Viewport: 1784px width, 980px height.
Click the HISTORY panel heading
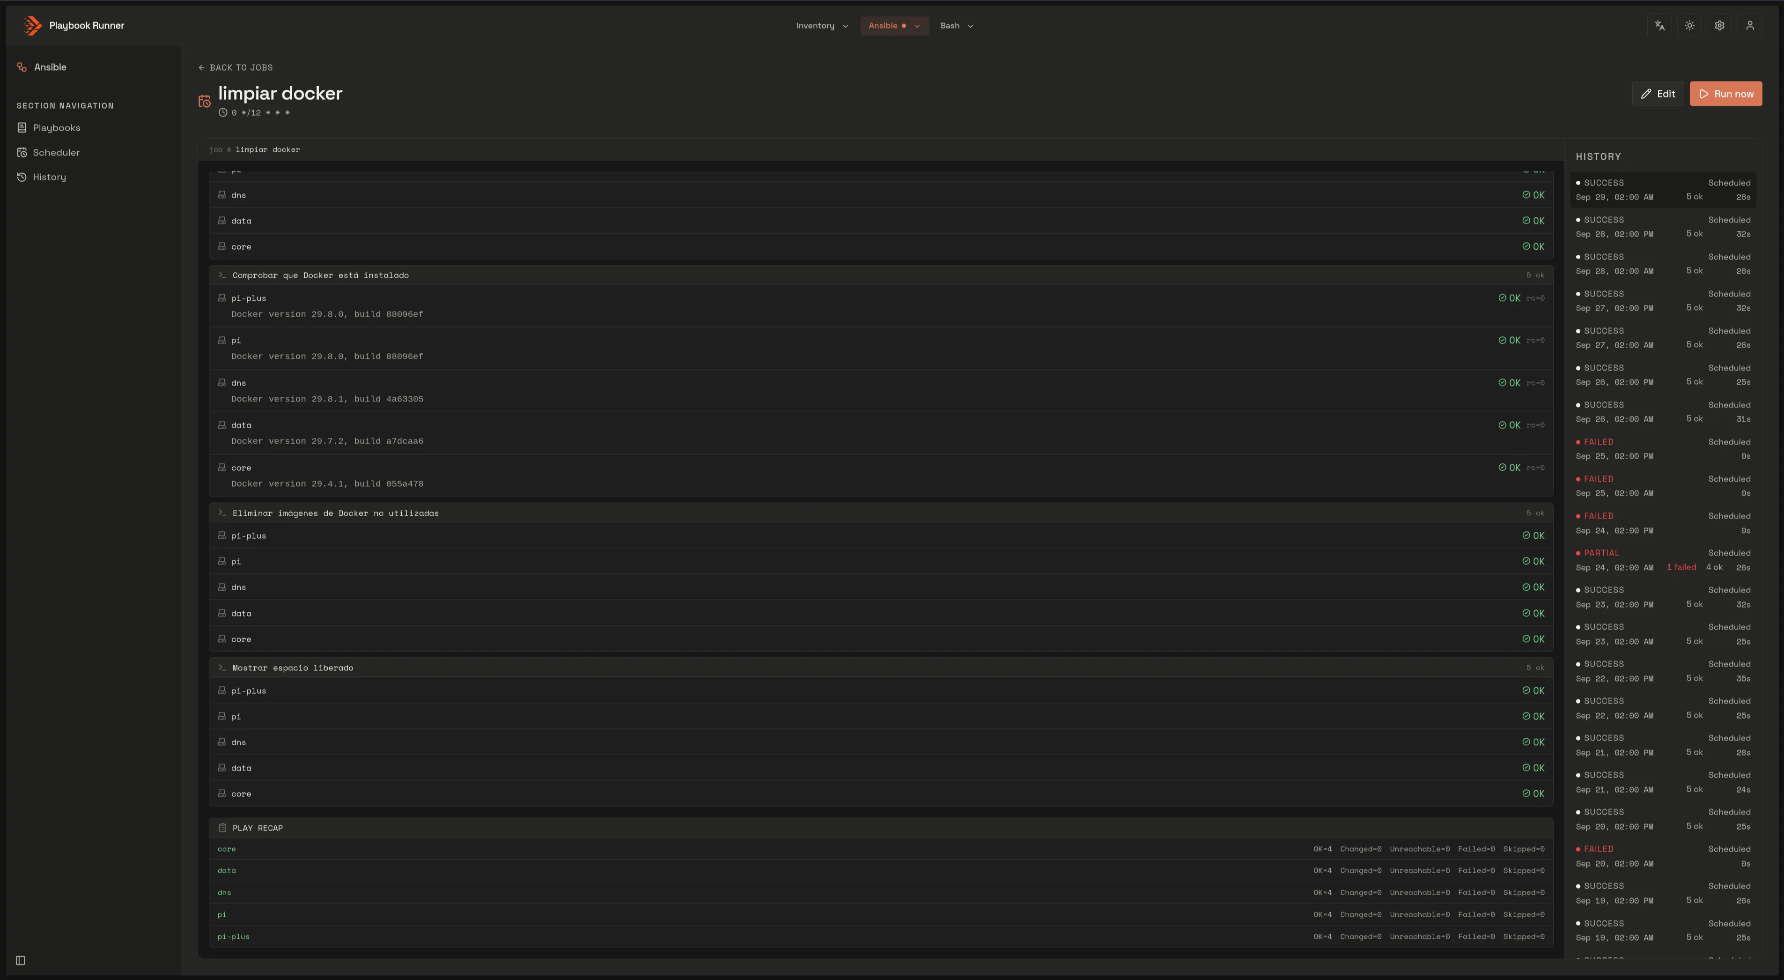click(1599, 156)
